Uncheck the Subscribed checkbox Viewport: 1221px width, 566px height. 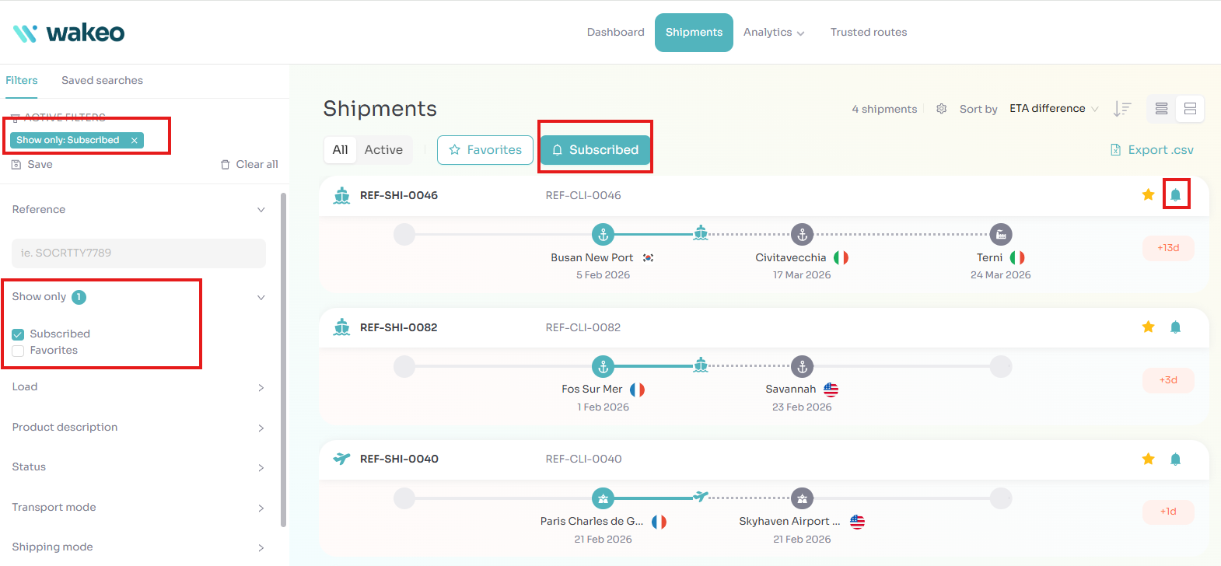(18, 334)
